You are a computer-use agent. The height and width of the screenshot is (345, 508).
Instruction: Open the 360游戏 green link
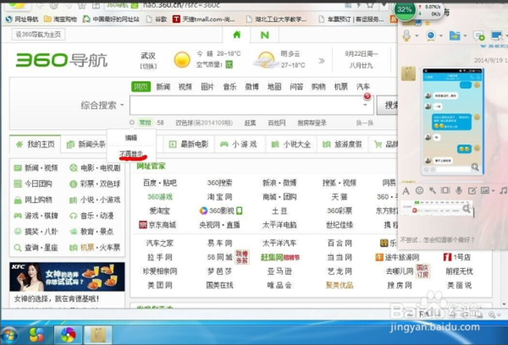160,197
